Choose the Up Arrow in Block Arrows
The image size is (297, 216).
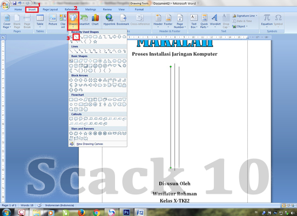pos(80,80)
